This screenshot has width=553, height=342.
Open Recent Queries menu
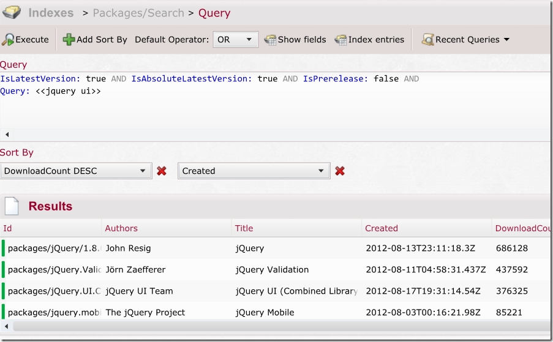tap(465, 39)
